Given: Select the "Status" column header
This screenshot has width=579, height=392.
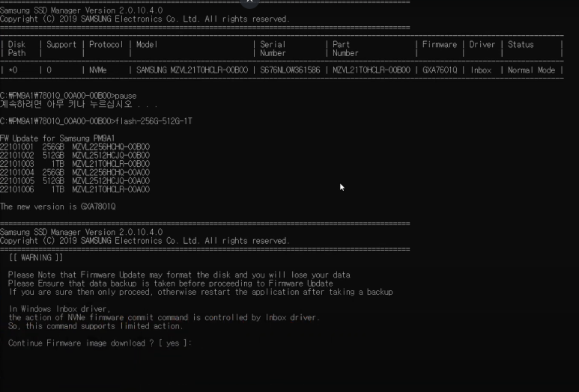Looking at the screenshot, I should (521, 45).
